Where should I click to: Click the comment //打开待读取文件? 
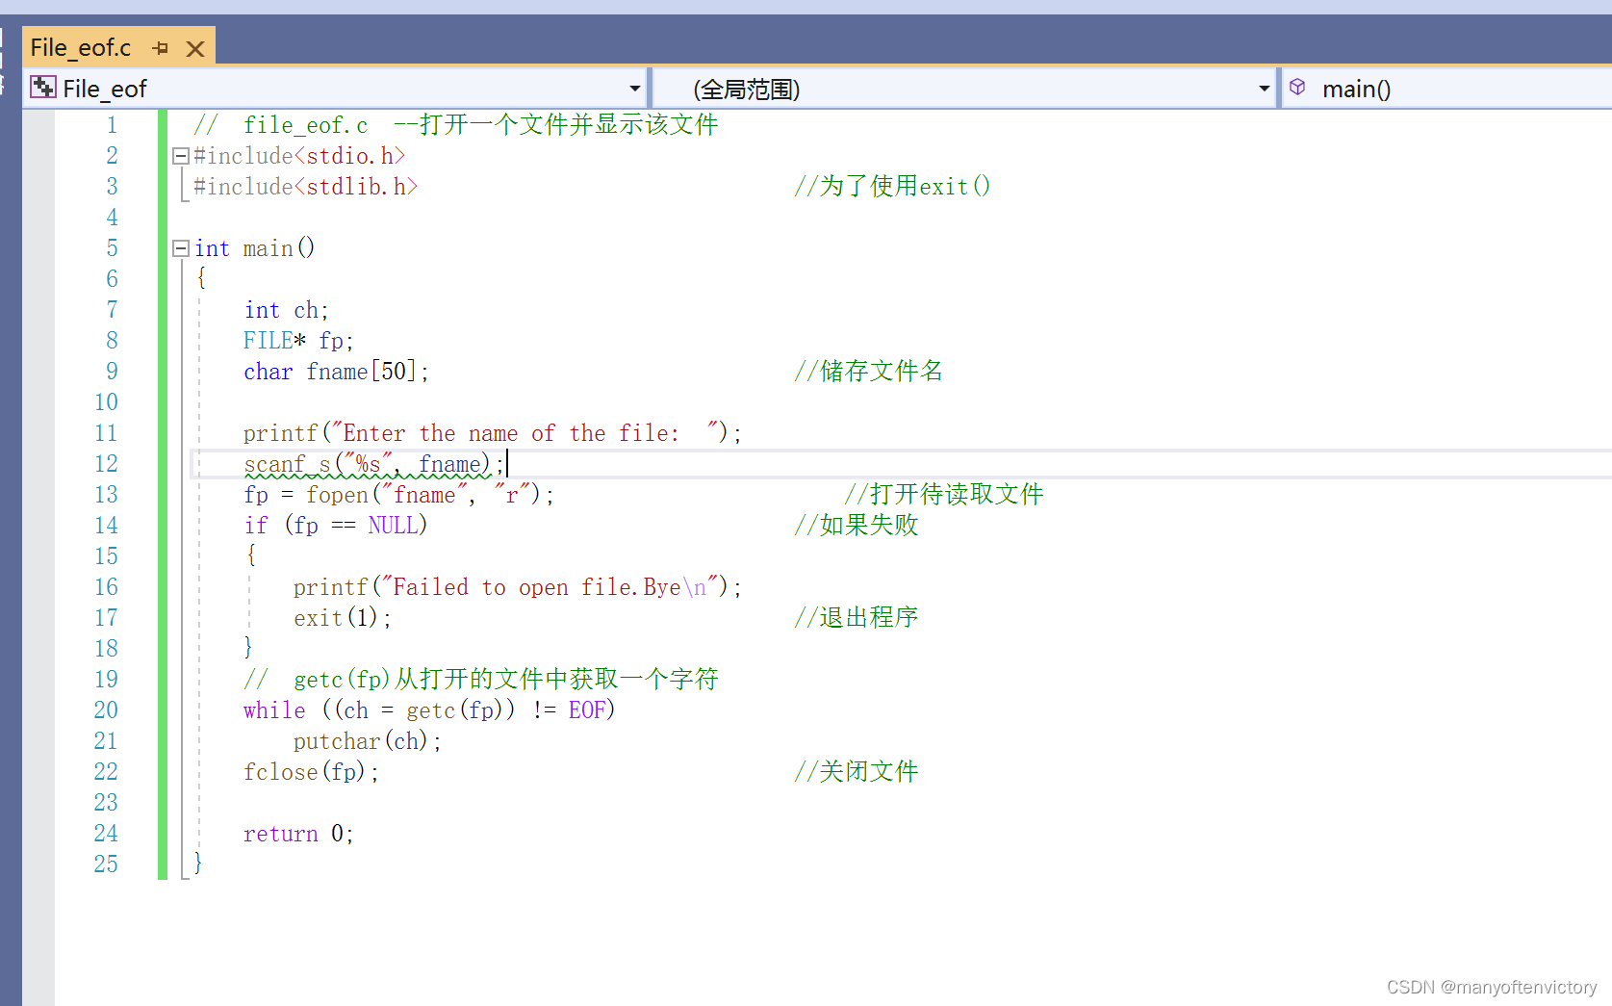(x=944, y=495)
